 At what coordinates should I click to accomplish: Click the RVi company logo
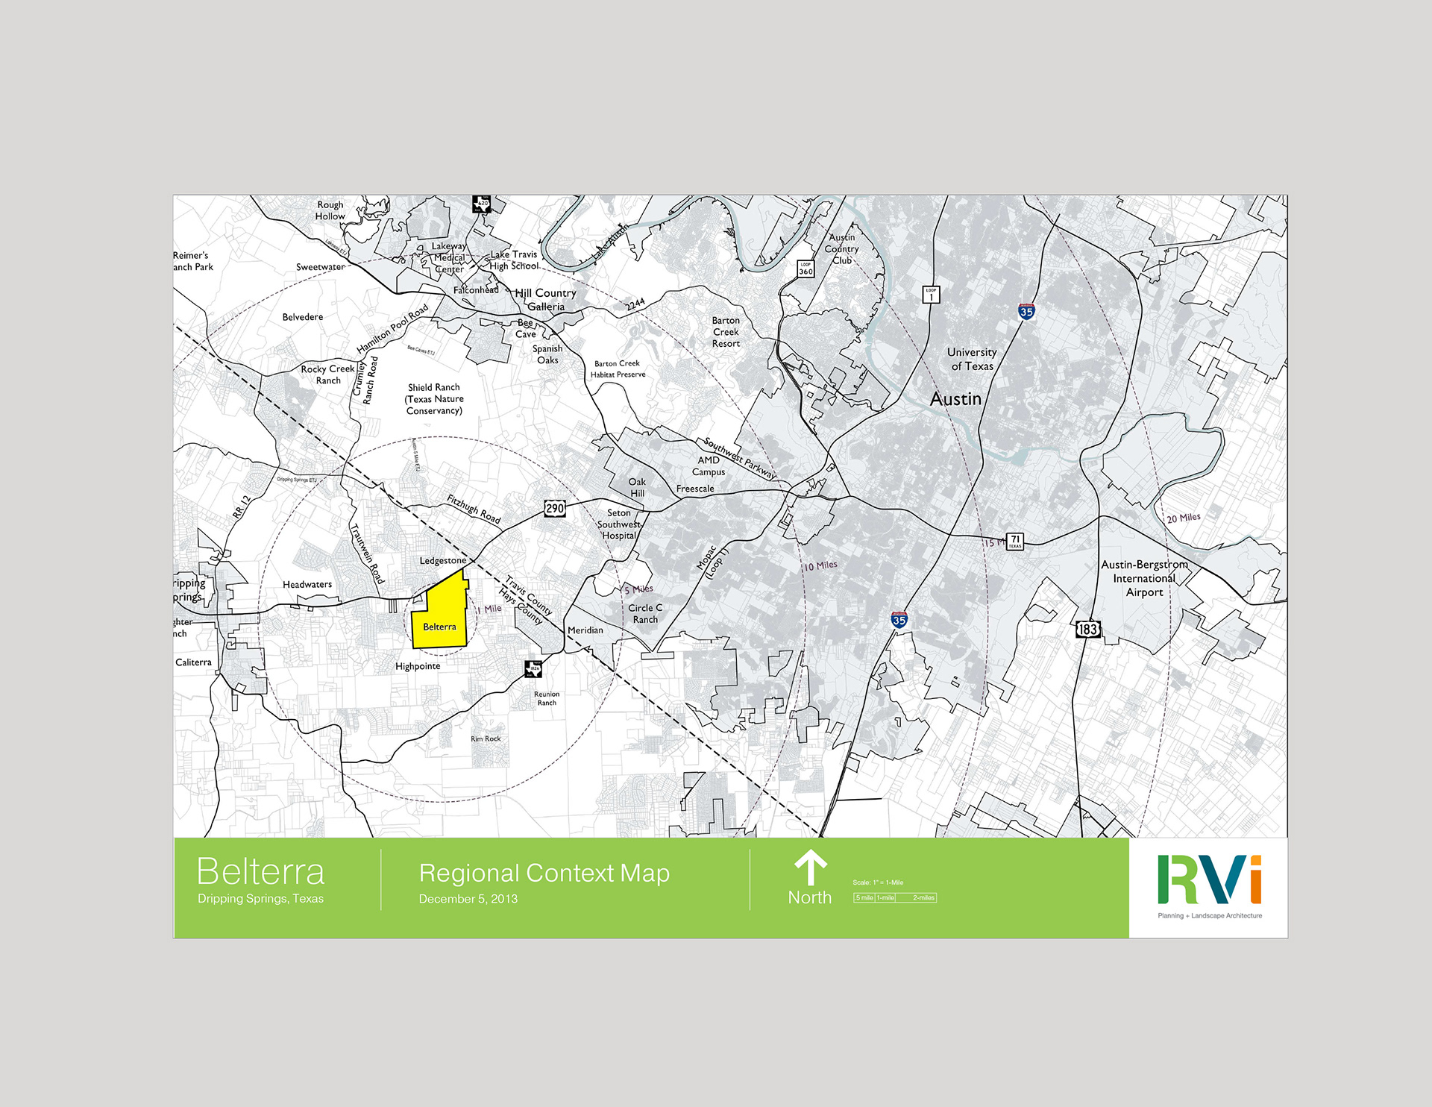(x=1209, y=880)
